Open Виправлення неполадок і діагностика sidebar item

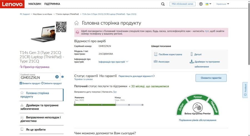pos(41,119)
